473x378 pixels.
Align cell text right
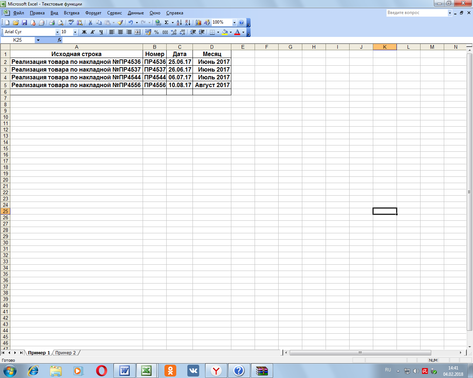pyautogui.click(x=129, y=32)
